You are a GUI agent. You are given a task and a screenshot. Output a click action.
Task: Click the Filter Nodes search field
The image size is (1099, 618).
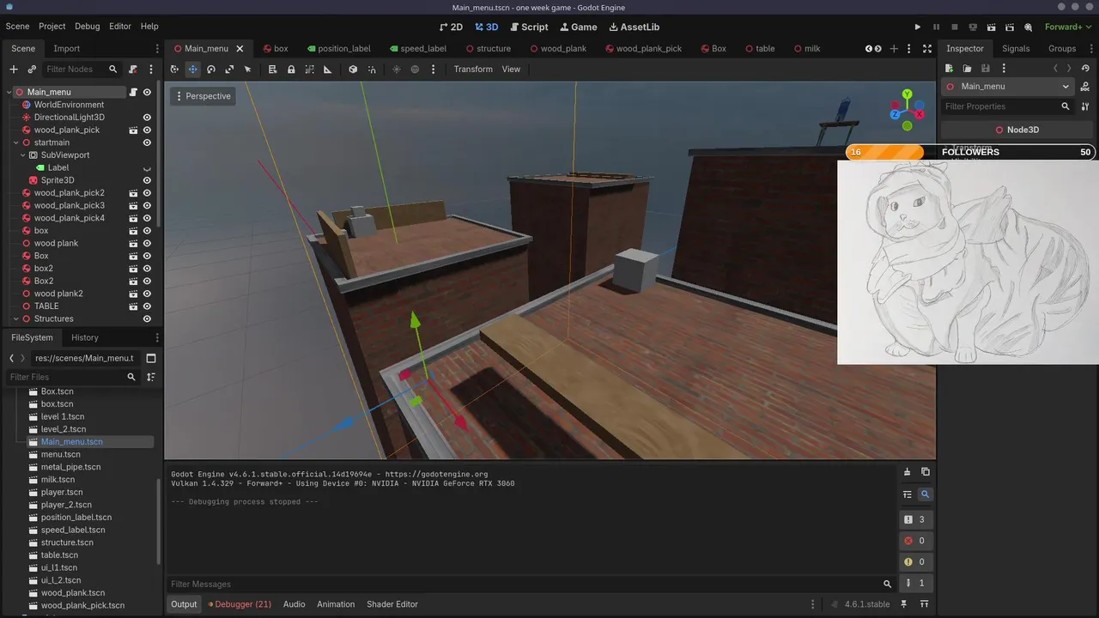click(81, 69)
